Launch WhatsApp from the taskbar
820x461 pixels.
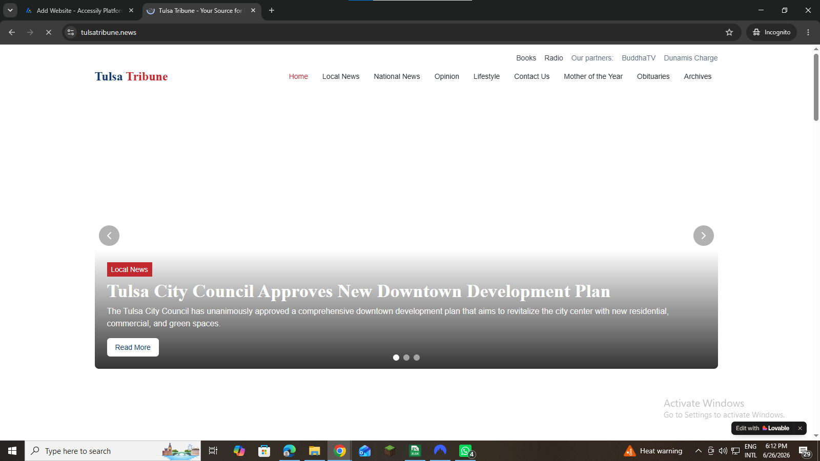click(x=465, y=451)
